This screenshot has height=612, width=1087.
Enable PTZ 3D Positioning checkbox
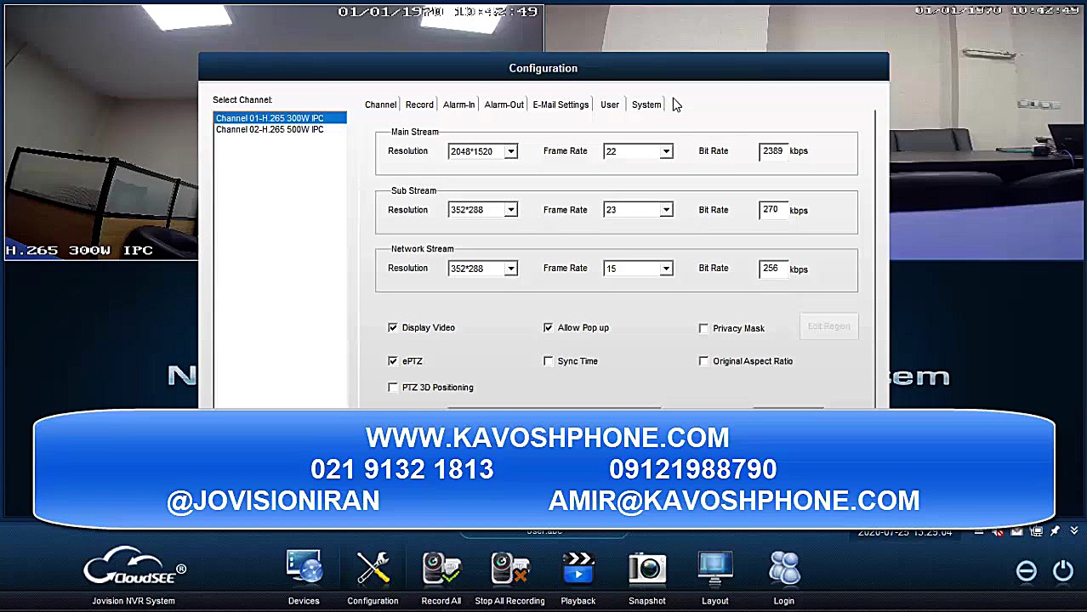click(393, 388)
